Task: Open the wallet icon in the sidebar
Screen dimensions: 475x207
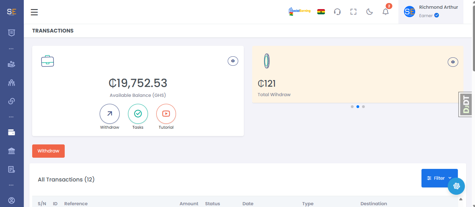Action: 12,133
